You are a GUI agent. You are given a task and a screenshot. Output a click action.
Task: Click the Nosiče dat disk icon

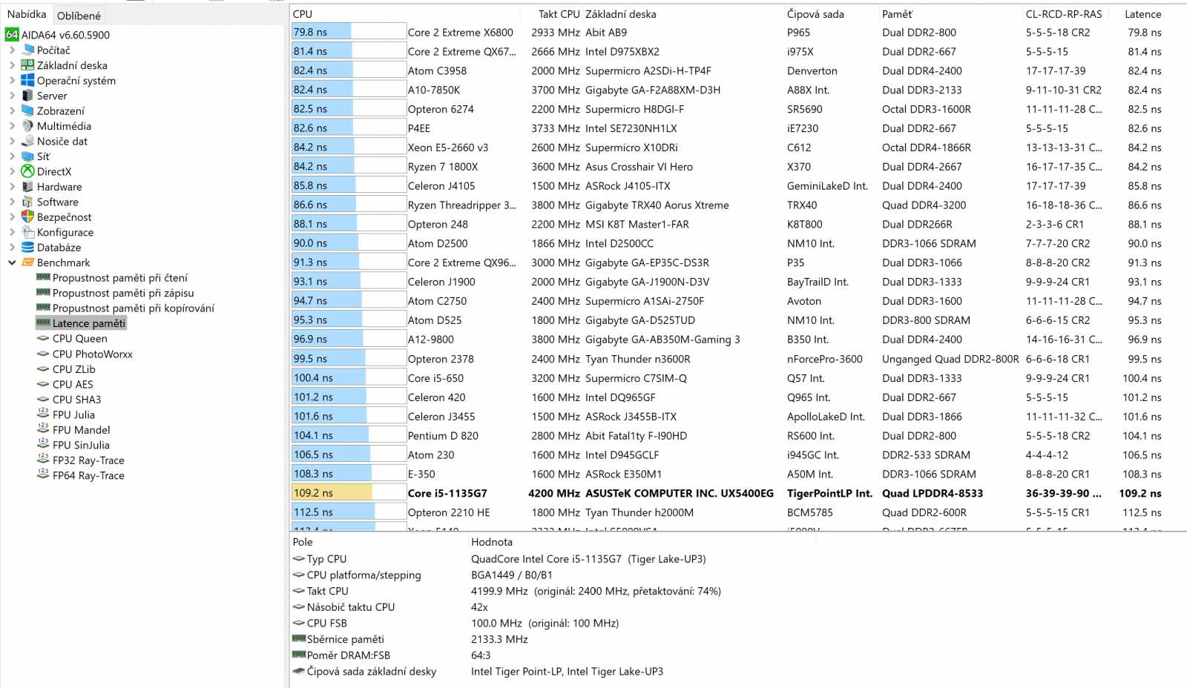(28, 141)
